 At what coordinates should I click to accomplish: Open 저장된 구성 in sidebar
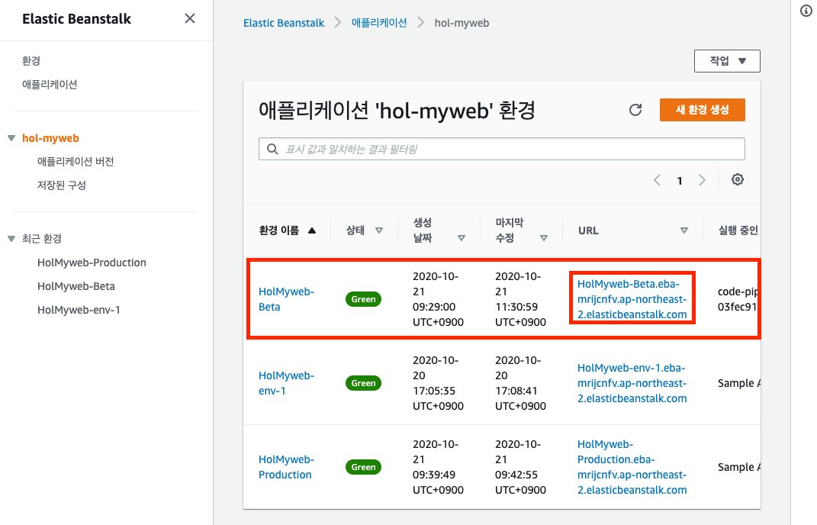(62, 185)
